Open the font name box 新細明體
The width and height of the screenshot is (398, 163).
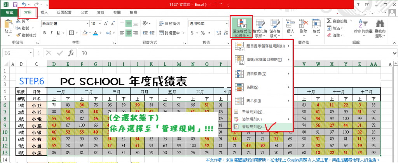point(65,24)
